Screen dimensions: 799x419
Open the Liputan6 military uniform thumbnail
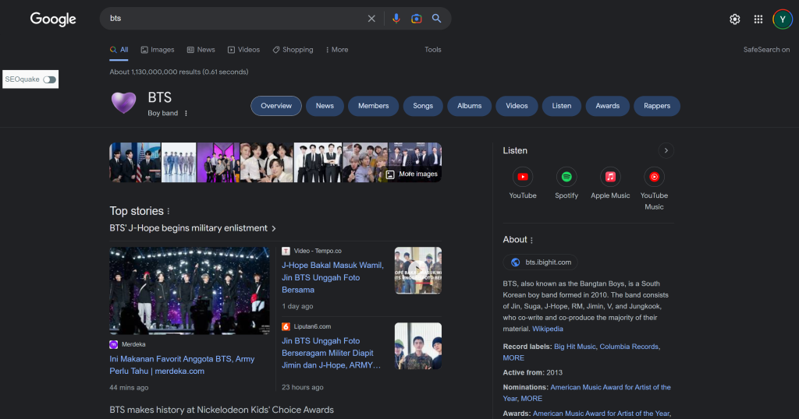pyautogui.click(x=418, y=346)
